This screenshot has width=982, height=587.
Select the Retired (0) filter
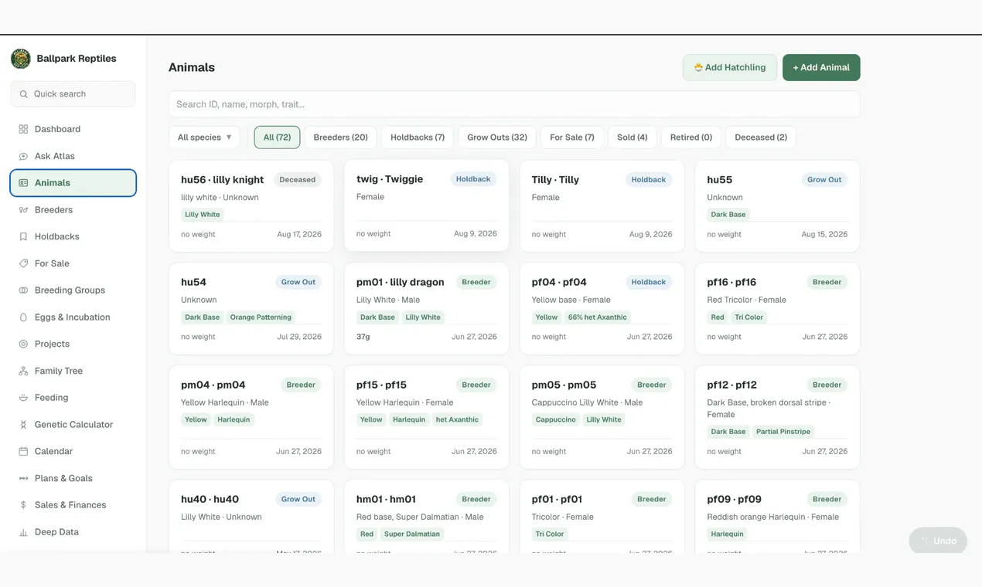pos(691,137)
